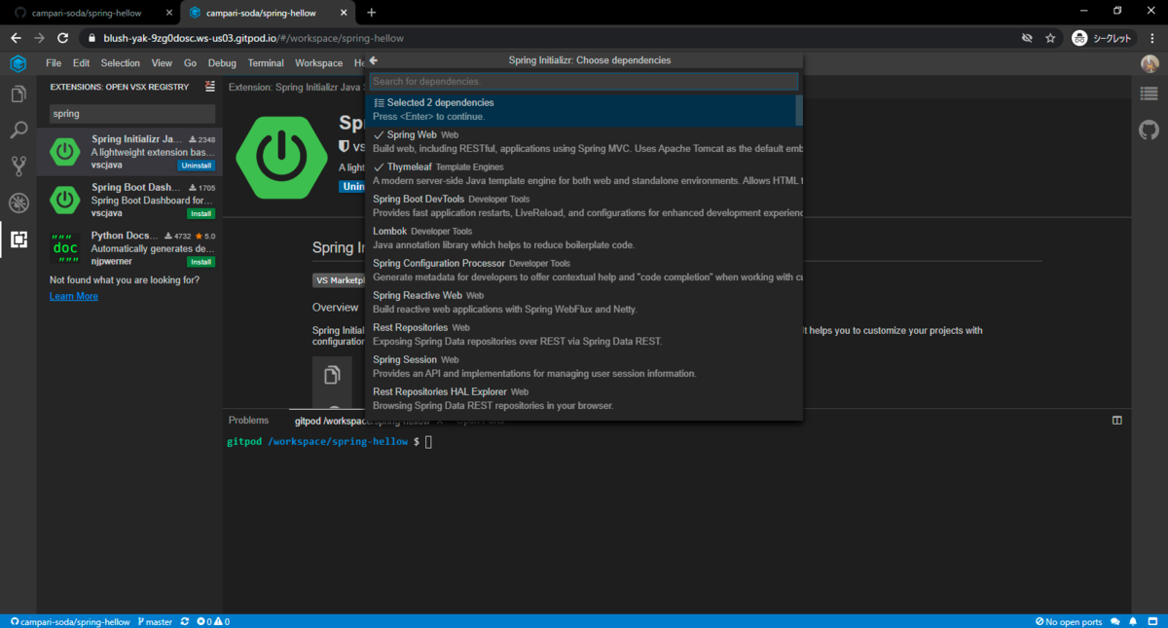Open the Debug menu
The height and width of the screenshot is (628, 1168).
click(222, 63)
